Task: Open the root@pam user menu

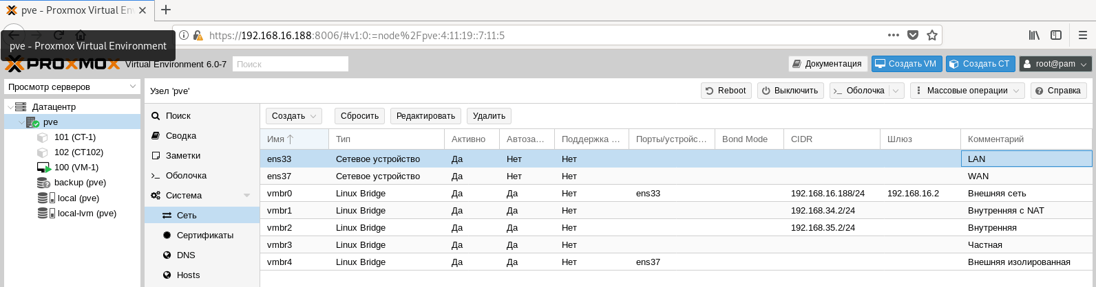Action: (1055, 64)
